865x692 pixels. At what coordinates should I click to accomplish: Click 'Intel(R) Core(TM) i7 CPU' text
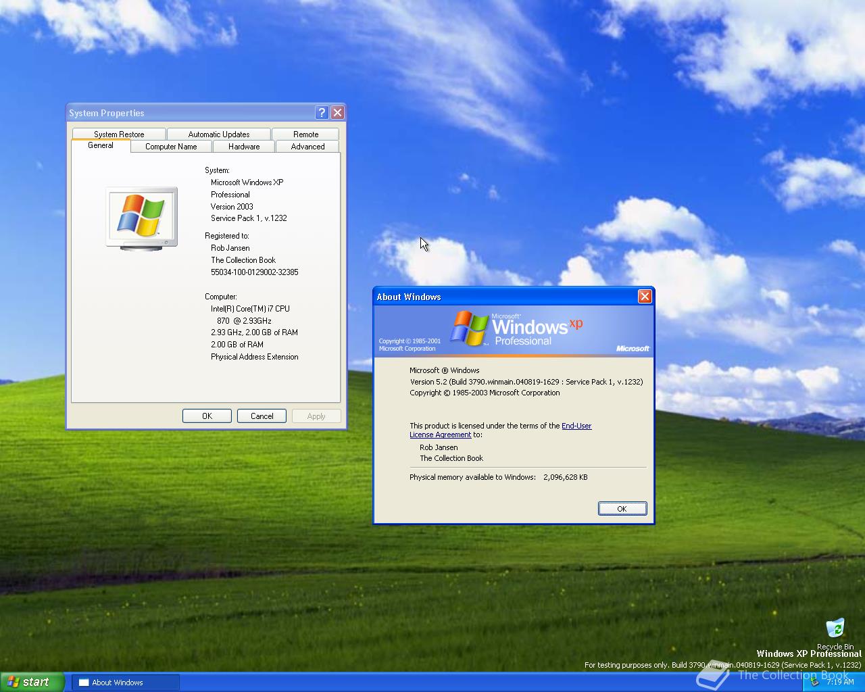coord(250,309)
